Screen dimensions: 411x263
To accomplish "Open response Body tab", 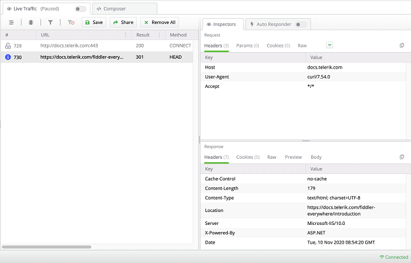I will pyautogui.click(x=316, y=157).
